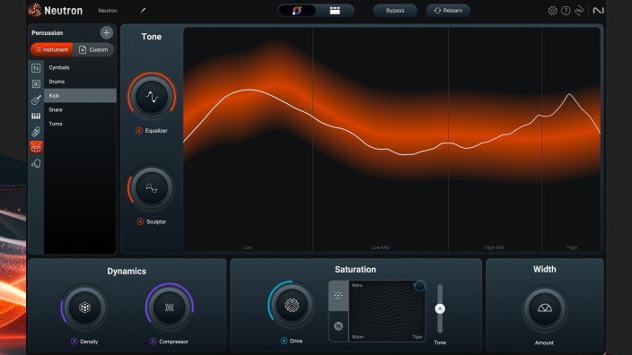Click the saturation XY pad puck
This screenshot has width=632, height=355.
point(419,286)
